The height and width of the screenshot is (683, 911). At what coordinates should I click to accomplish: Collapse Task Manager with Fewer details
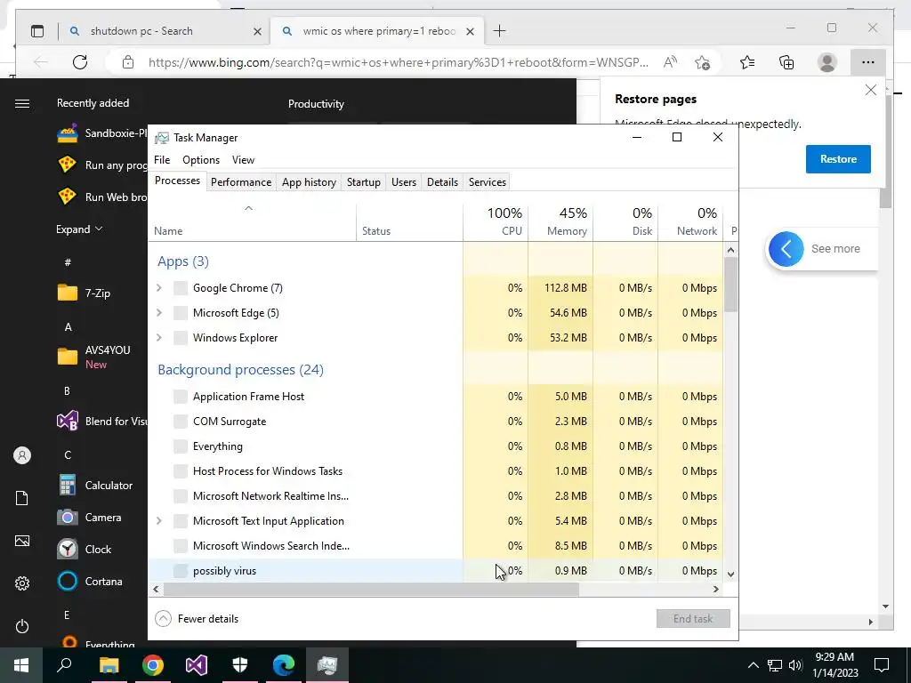[197, 619]
